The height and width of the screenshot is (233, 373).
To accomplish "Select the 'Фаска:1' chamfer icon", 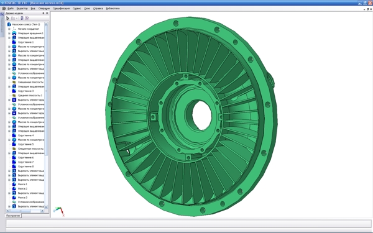I will tap(14, 185).
